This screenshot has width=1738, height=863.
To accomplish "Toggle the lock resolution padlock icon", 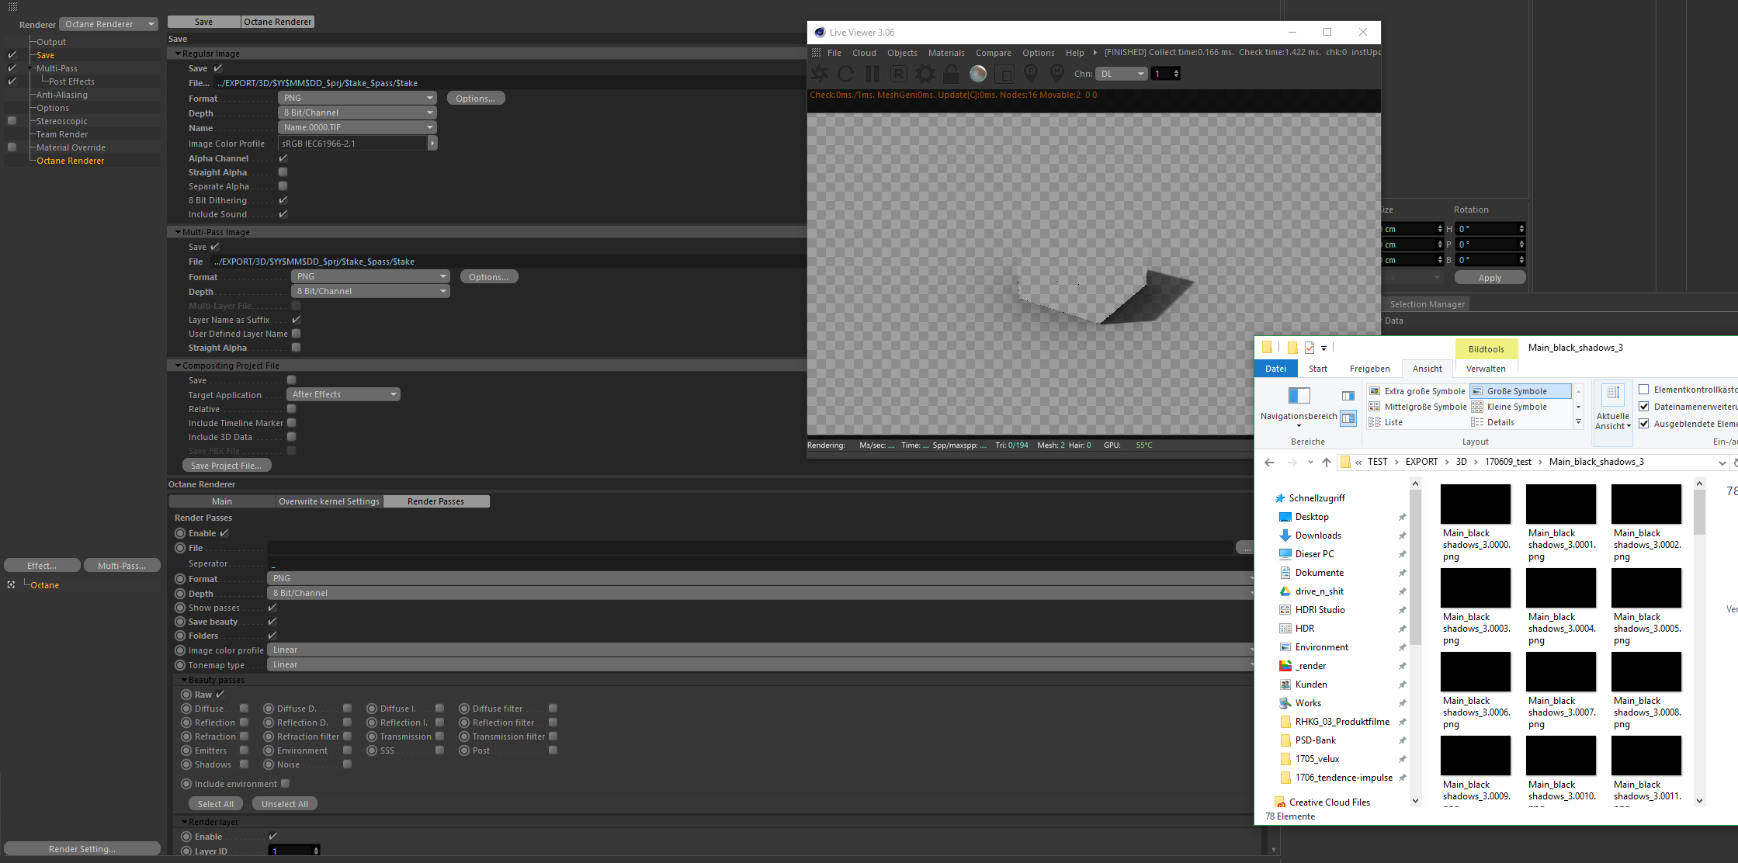I will click(951, 74).
